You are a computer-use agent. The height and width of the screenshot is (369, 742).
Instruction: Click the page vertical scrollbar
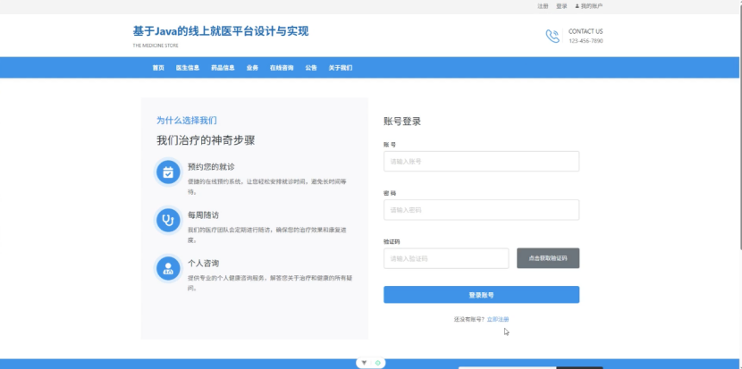(x=740, y=125)
